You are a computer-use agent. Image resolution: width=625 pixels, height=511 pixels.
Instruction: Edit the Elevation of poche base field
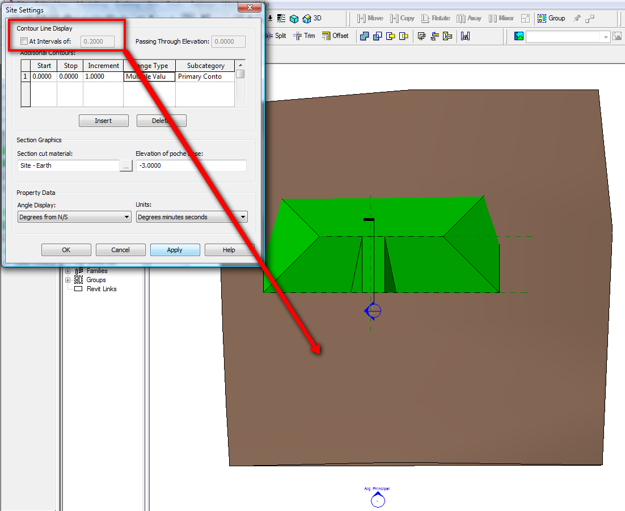[191, 165]
